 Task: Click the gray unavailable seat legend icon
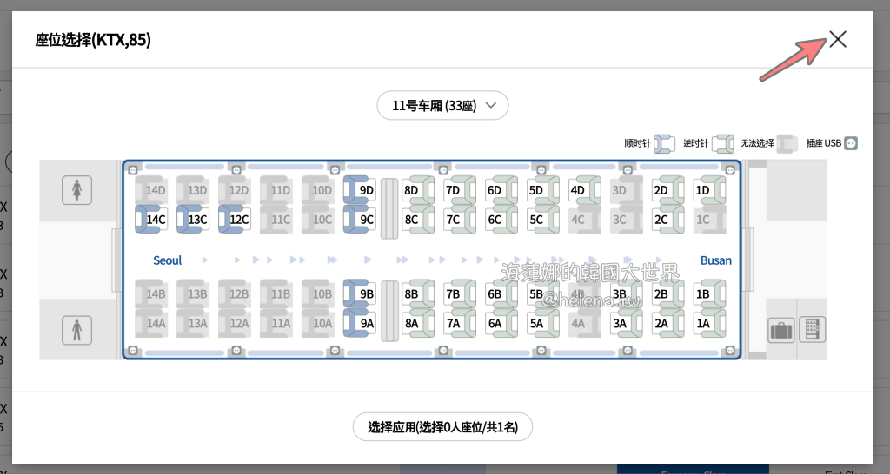[787, 143]
